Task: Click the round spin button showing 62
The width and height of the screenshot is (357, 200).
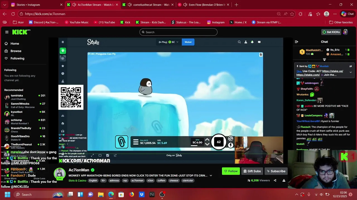Action: (219, 142)
